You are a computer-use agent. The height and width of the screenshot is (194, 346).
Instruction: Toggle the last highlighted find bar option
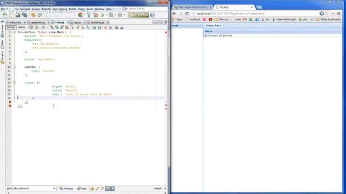[x=112, y=189]
